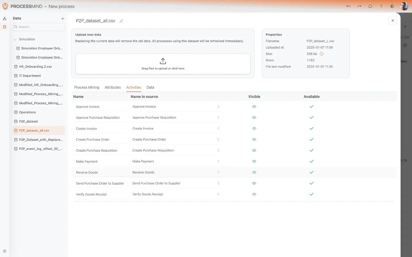
Task: Hide the Create Invoice activity
Action: tap(254, 128)
